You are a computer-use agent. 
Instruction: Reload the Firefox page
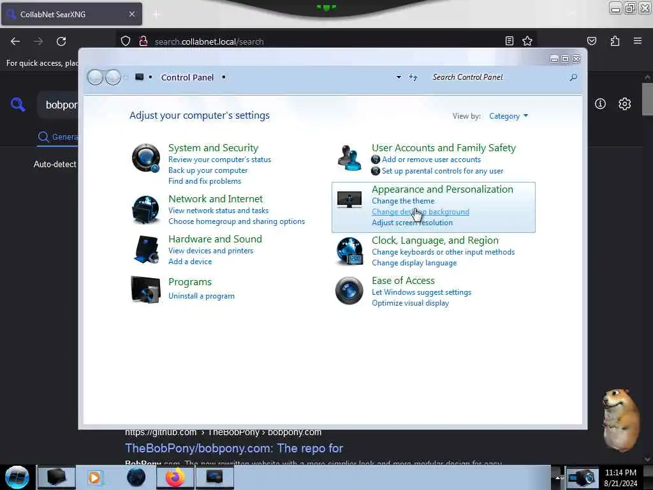[61, 41]
